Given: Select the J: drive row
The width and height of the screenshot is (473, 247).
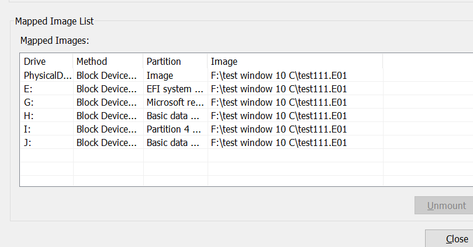Looking at the screenshot, I should (x=29, y=142).
